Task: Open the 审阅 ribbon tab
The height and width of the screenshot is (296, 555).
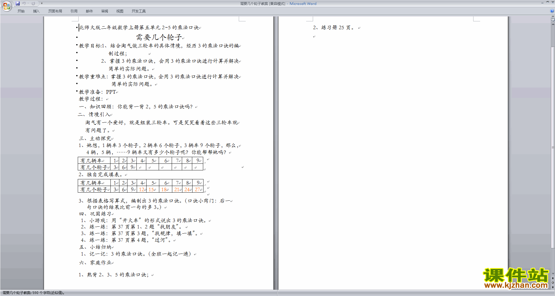Action: pyautogui.click(x=105, y=11)
